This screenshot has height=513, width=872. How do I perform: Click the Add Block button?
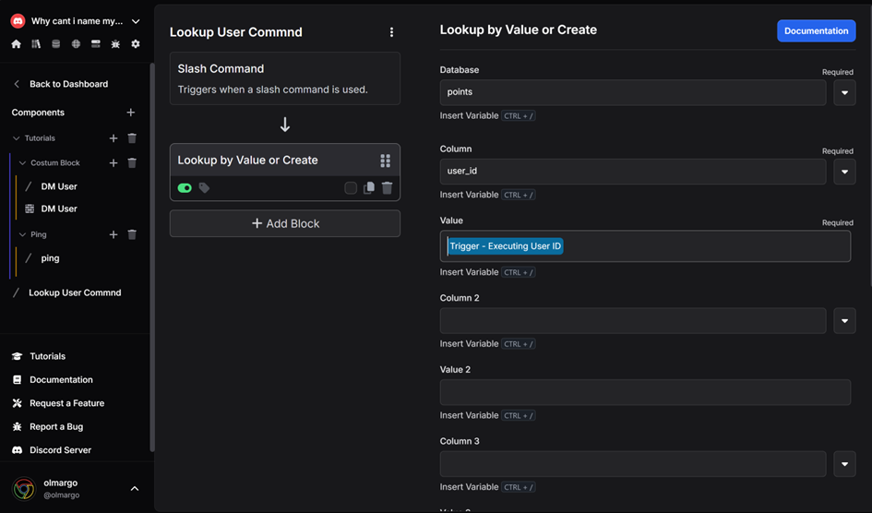coord(285,223)
